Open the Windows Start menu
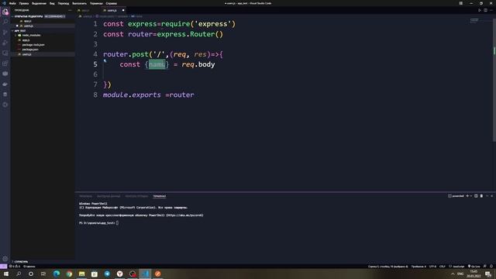This screenshot has width=496, height=279. (x=6, y=274)
